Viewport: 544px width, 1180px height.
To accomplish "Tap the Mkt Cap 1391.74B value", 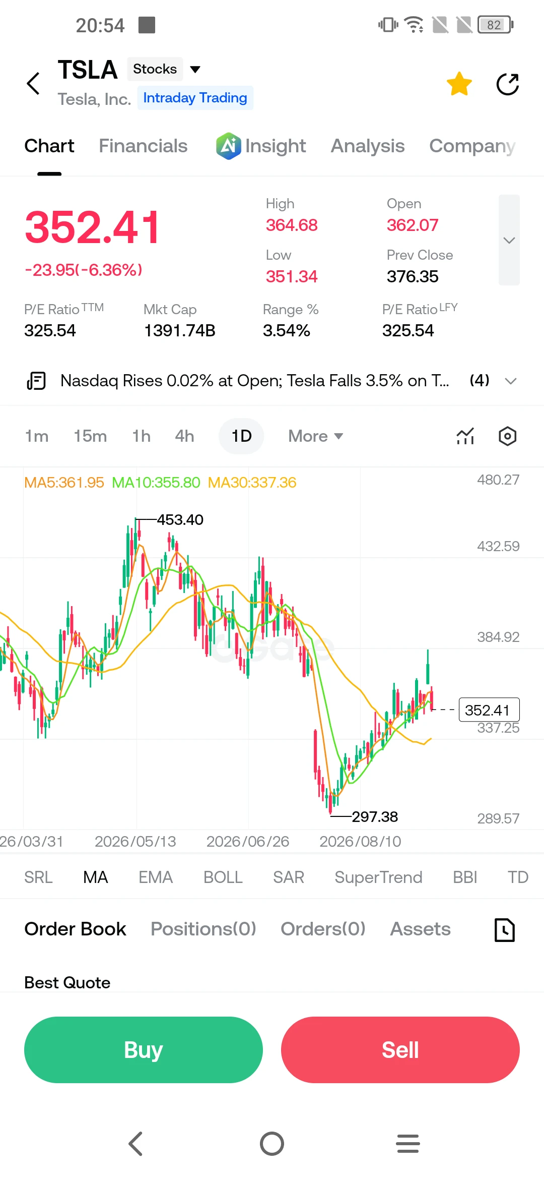I will [x=179, y=330].
